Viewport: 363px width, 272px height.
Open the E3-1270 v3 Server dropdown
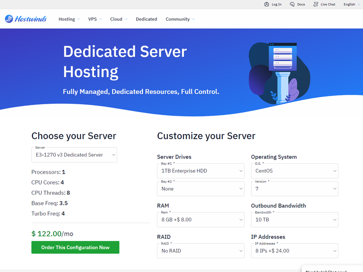[74, 155]
